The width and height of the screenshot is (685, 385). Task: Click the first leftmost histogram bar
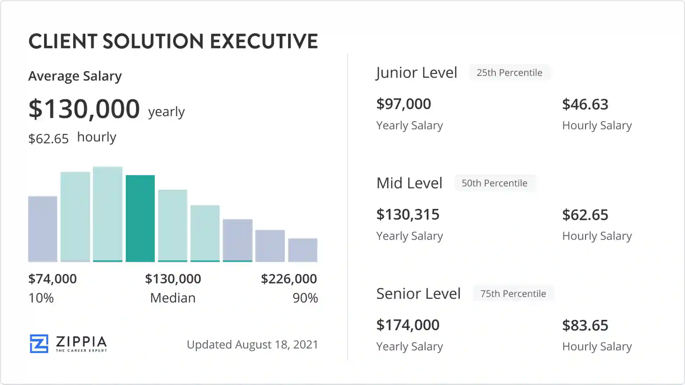pos(43,229)
